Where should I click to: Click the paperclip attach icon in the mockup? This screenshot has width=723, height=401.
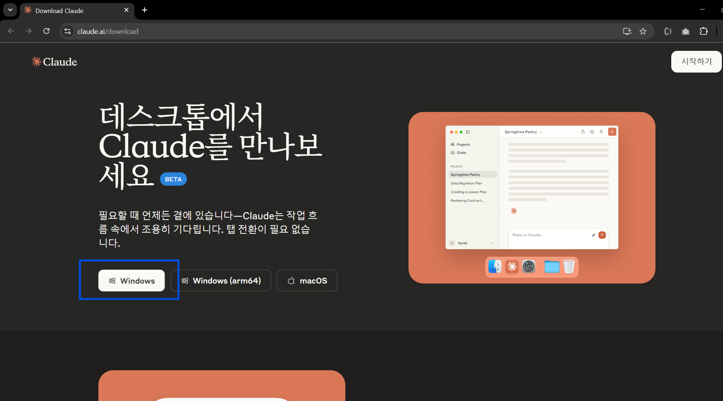593,235
